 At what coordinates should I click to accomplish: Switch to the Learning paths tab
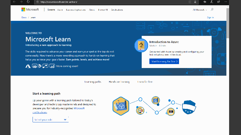(93, 82)
